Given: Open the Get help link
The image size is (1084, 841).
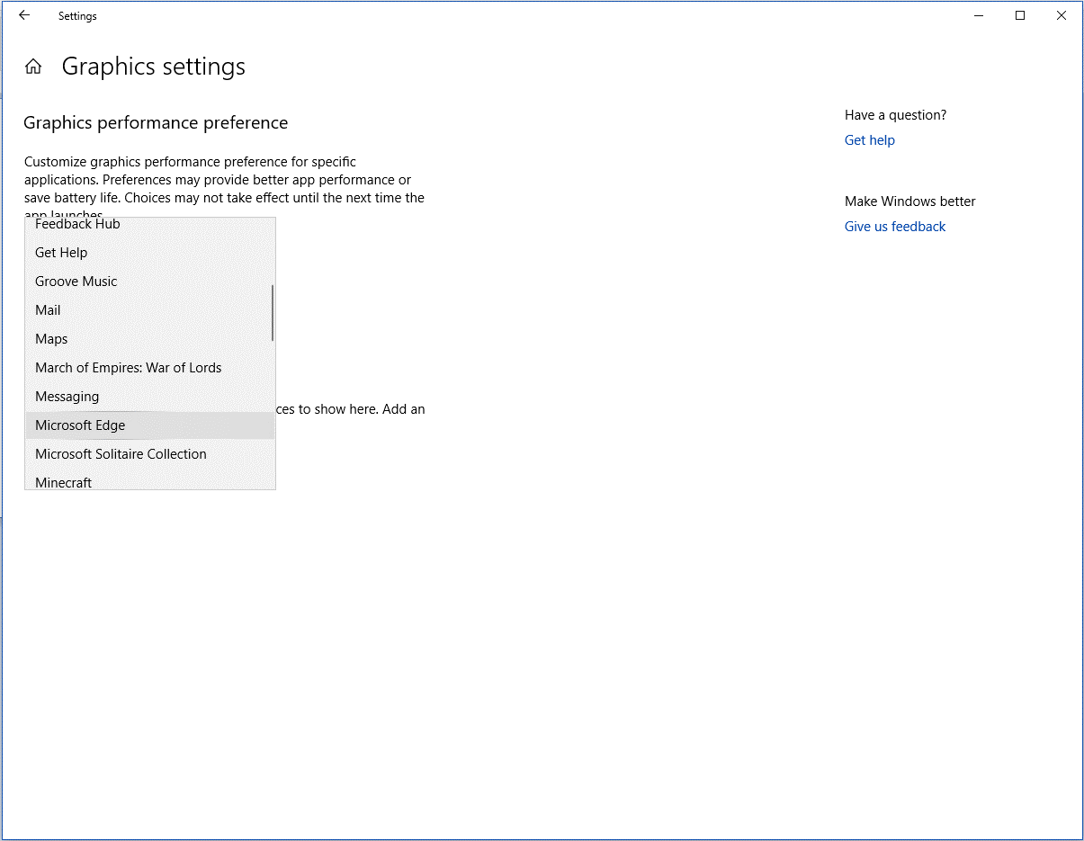Looking at the screenshot, I should coord(870,140).
